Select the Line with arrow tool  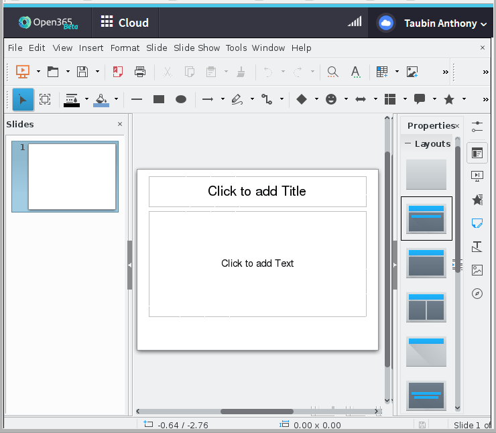[208, 99]
